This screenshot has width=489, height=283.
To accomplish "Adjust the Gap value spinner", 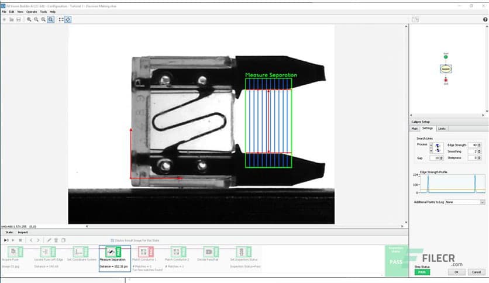I will coord(443,158).
